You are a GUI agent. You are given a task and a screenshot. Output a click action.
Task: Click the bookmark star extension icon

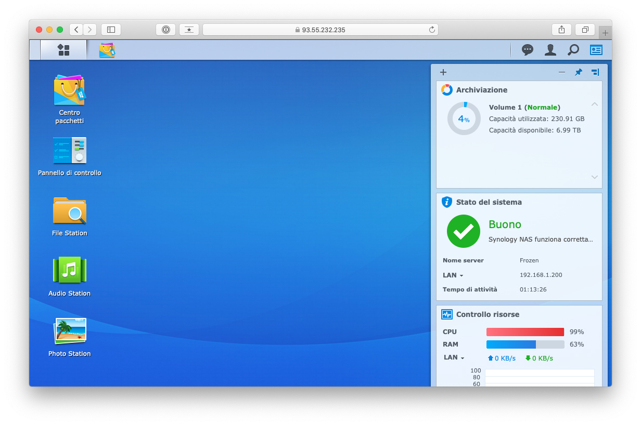click(x=189, y=30)
